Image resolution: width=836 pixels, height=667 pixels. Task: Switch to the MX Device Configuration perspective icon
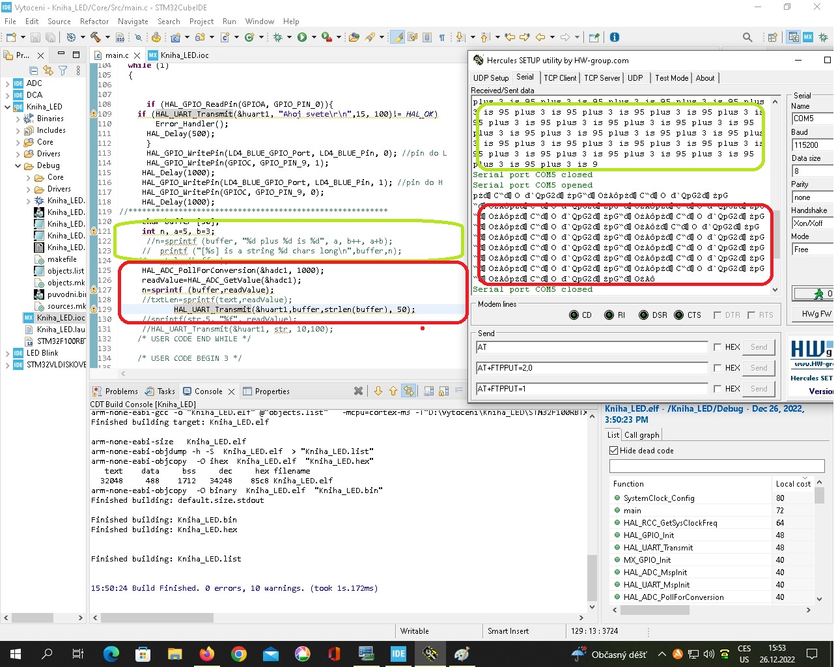(808, 37)
